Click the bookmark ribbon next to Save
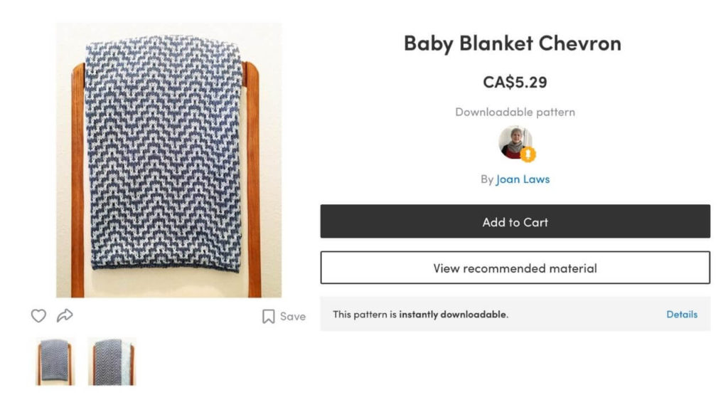Image resolution: width=728 pixels, height=410 pixels. tap(267, 316)
